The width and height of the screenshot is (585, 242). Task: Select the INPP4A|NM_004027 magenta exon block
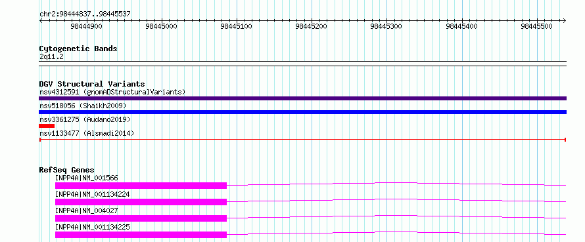[141, 218]
